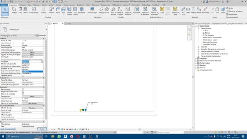This screenshot has height=139, width=247.
Task: Click the Editar tipo button
Action: (41, 36)
